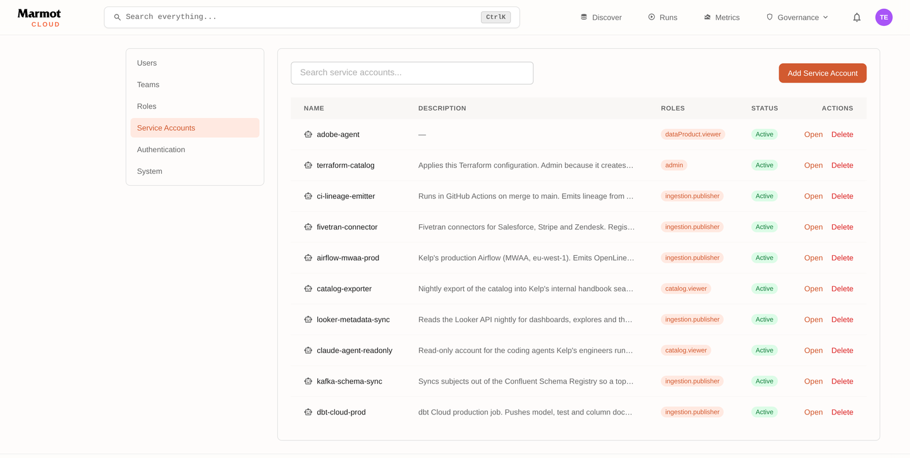This screenshot has height=458, width=910.
Task: Click the robot icon beside looker-metadata-sync
Action: tap(308, 320)
